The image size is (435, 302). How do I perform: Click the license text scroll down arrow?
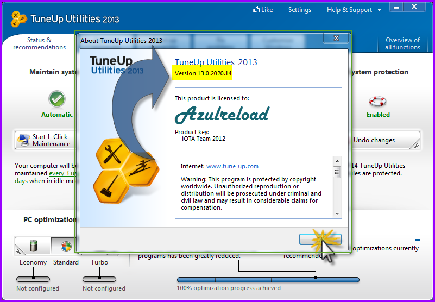[337, 213]
